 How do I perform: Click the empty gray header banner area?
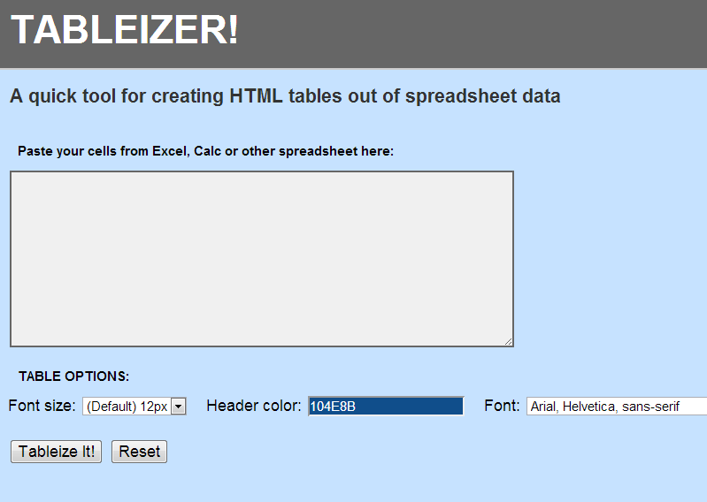(x=478, y=34)
